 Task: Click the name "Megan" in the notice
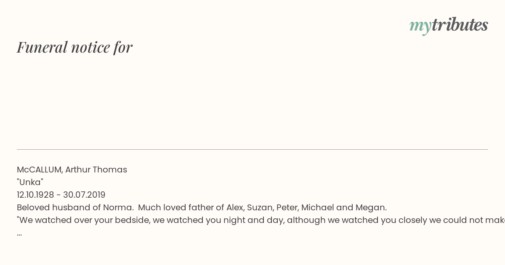click(371, 207)
